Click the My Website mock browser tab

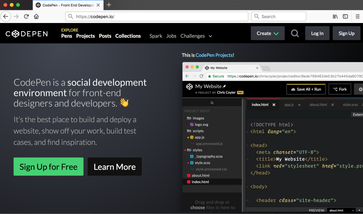point(231,68)
